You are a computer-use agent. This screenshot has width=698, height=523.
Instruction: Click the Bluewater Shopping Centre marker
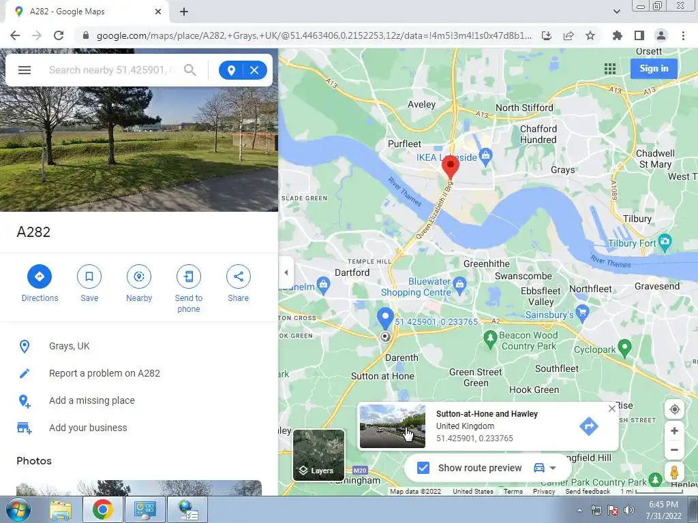(x=460, y=285)
